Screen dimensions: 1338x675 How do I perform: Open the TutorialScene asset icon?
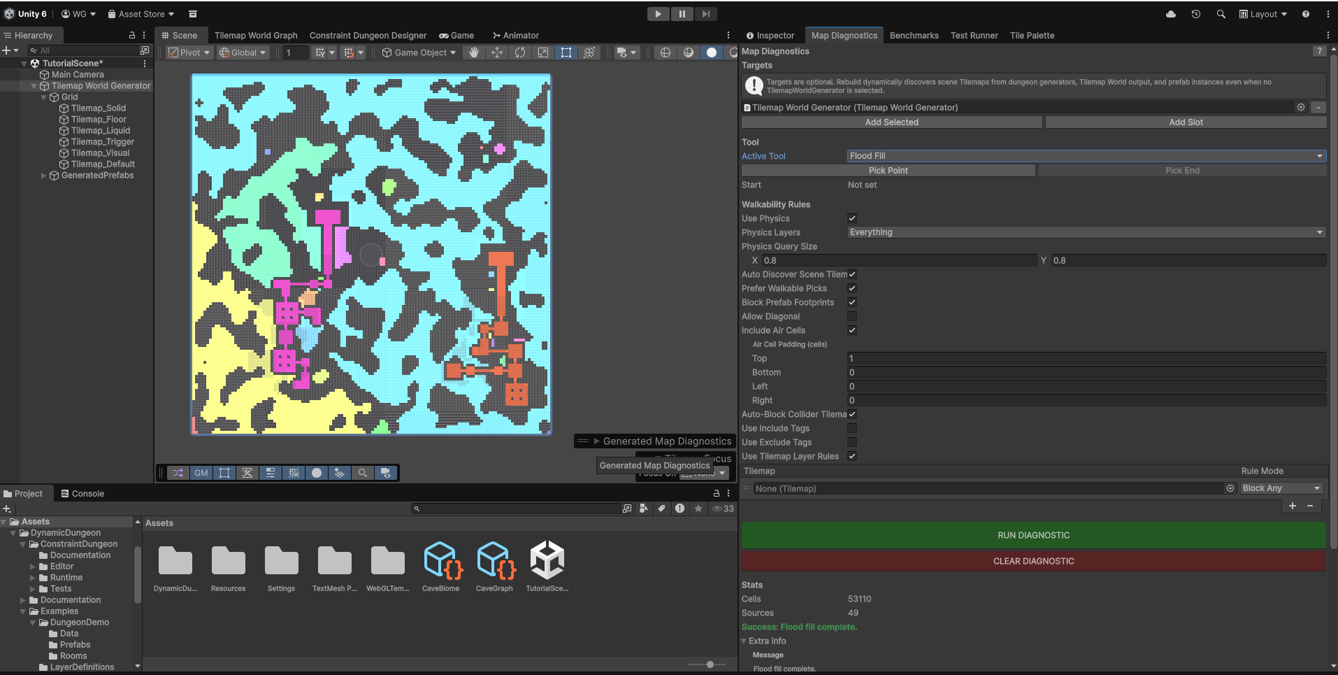tap(547, 560)
